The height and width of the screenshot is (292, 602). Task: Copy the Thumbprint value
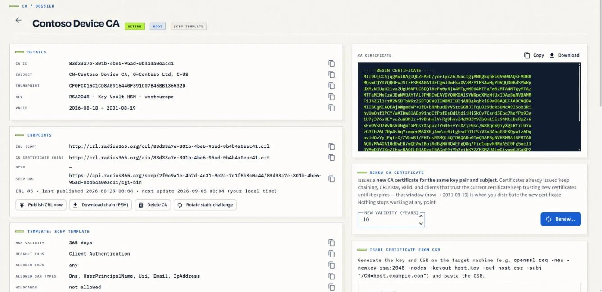tap(332, 86)
